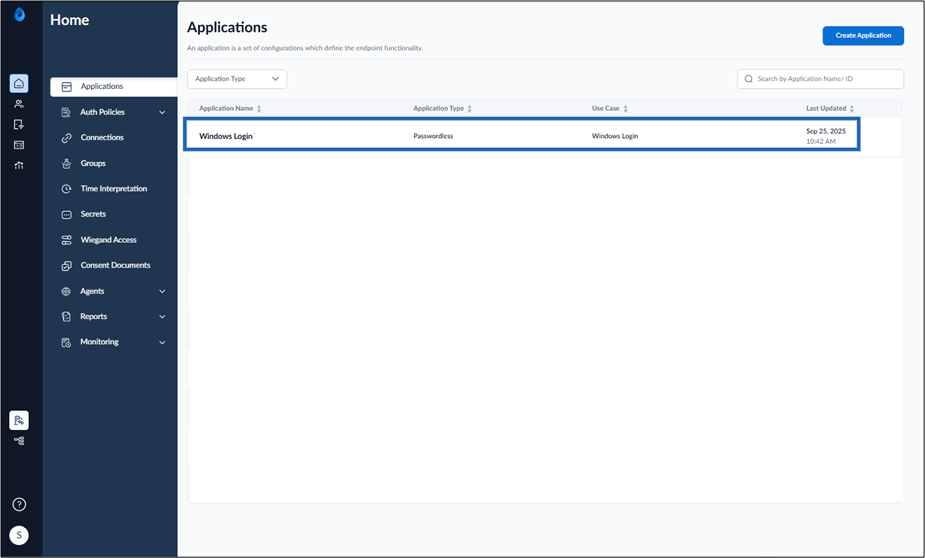Expand the Reports chevron

pos(162,317)
